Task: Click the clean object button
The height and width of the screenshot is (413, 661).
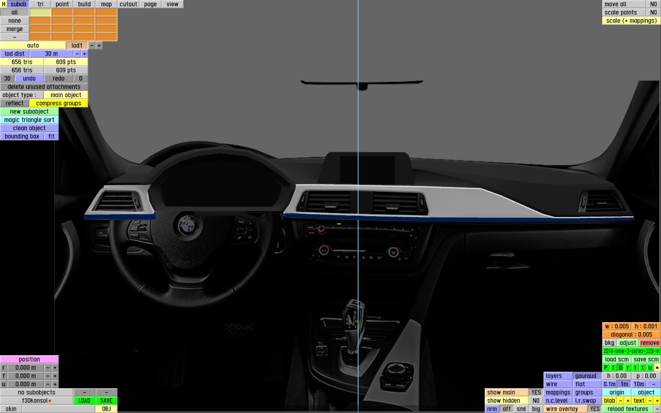Action: (x=29, y=128)
